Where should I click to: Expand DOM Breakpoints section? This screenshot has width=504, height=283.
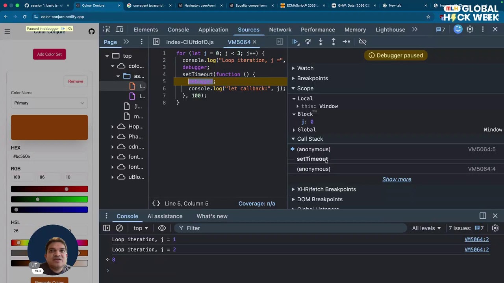(293, 199)
